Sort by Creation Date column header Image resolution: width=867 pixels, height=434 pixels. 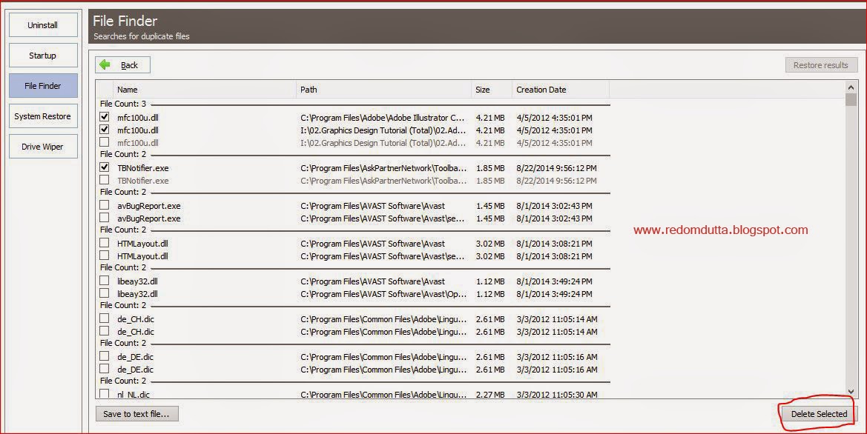click(x=561, y=90)
